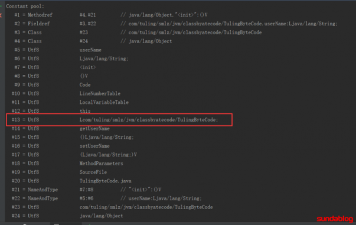
Task: Click the '#4.#21' reference value
Action: tap(87, 15)
